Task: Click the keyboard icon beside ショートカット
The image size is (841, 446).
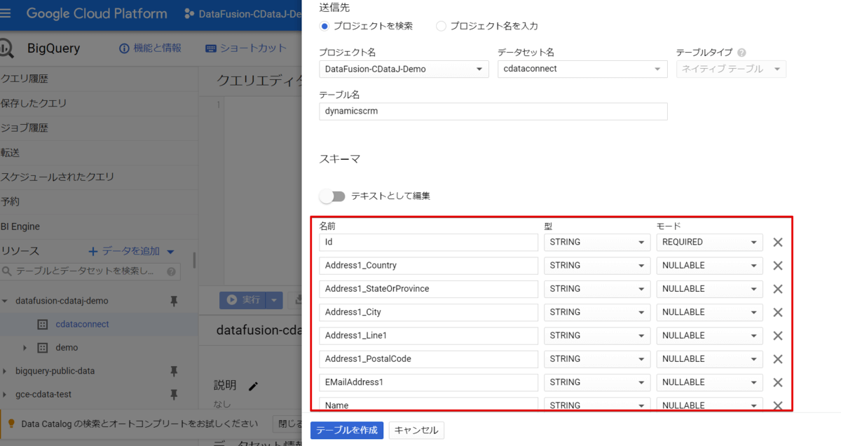Action: point(211,48)
